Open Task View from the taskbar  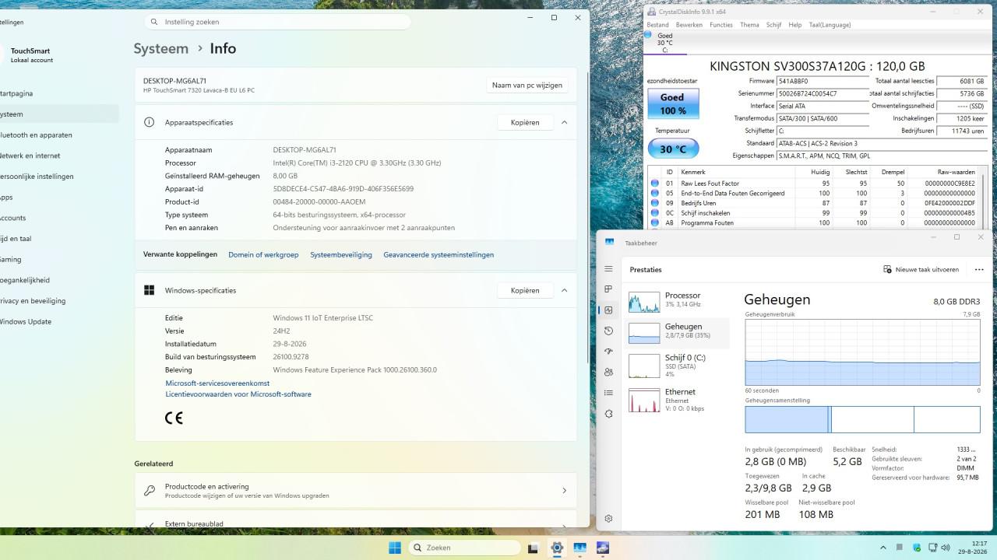533,548
